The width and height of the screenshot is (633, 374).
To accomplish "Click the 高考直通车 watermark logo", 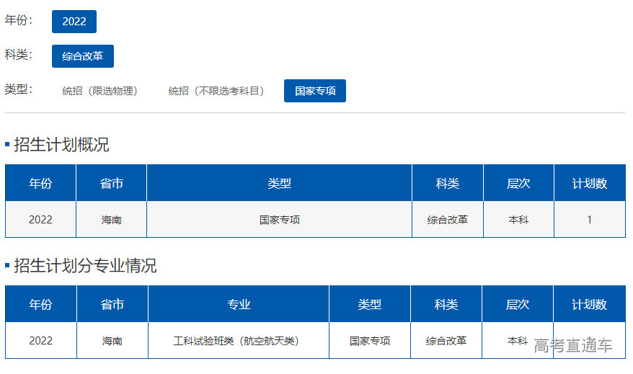I will pyautogui.click(x=572, y=346).
